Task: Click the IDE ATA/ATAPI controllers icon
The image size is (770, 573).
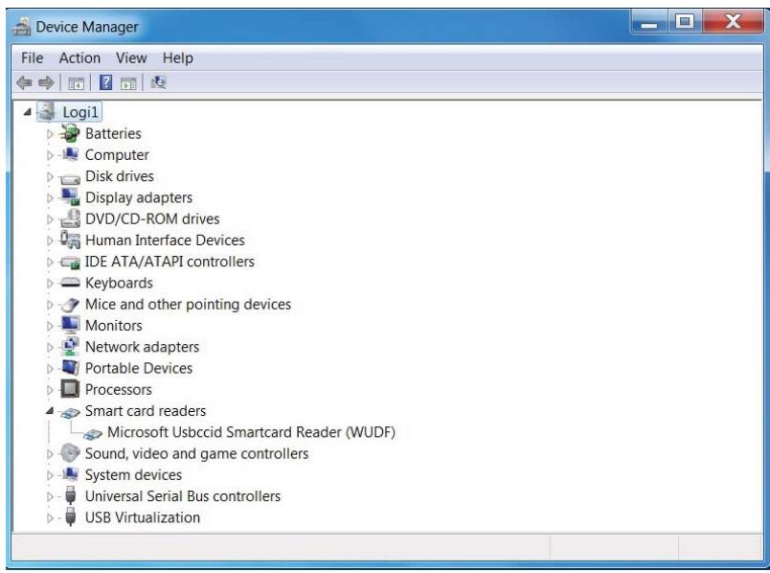Action: 70,263
